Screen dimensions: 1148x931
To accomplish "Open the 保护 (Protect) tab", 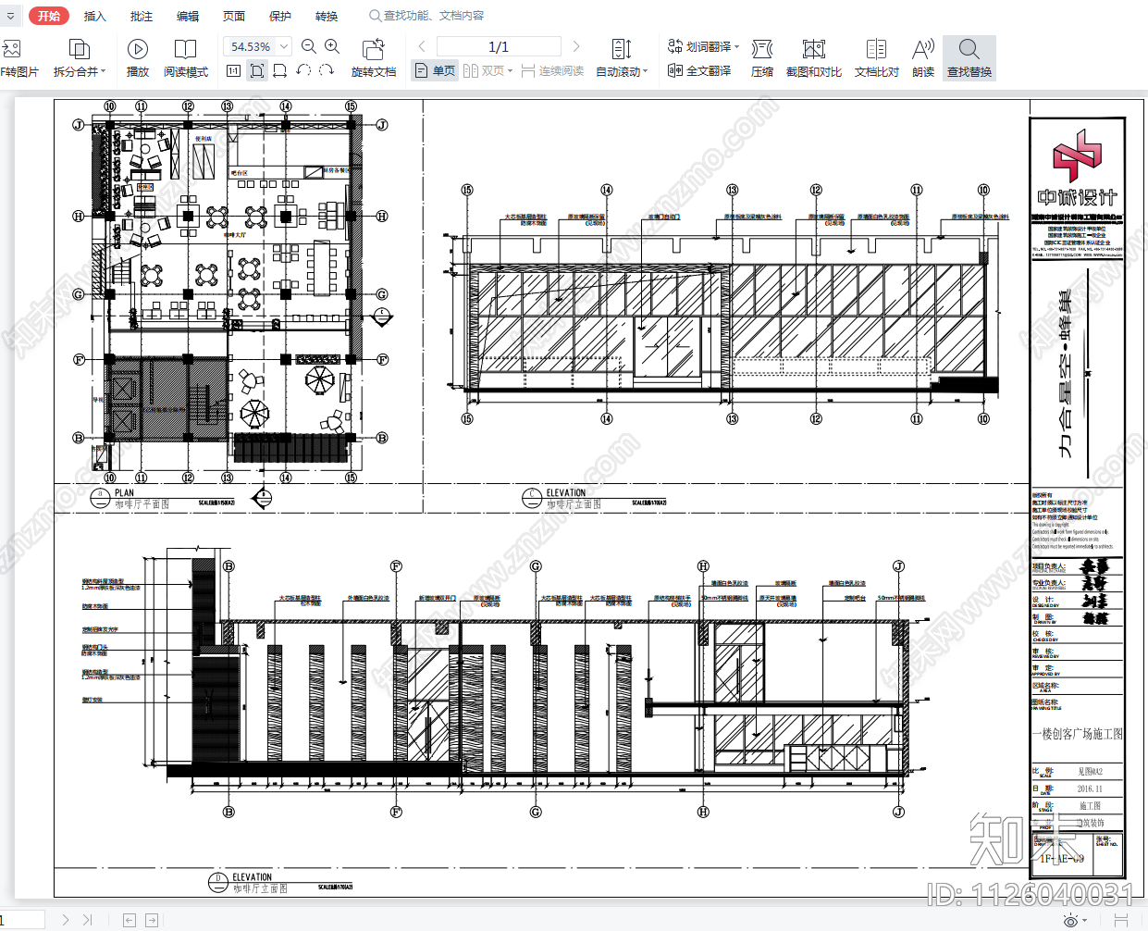I will 280,16.
